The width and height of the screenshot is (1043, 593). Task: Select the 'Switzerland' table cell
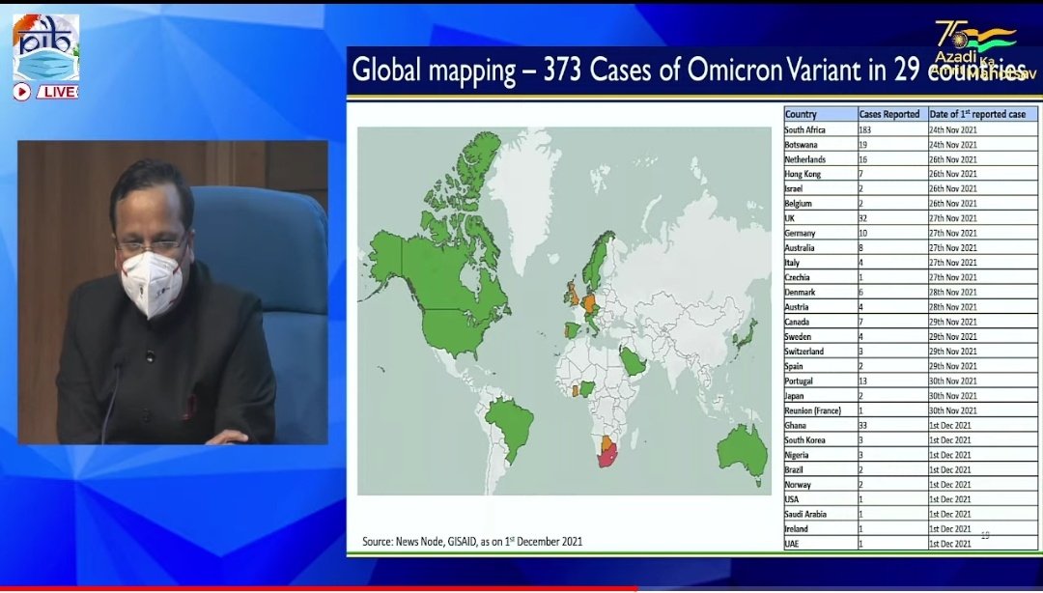821,351
